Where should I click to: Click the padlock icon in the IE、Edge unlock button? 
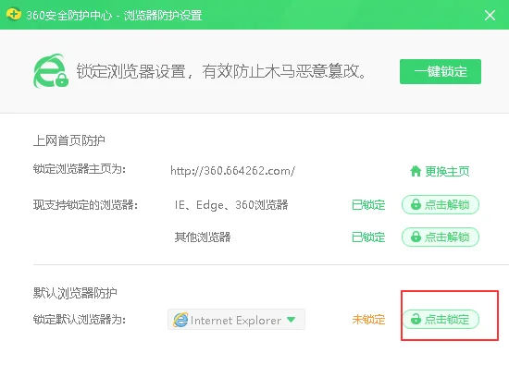click(x=416, y=204)
